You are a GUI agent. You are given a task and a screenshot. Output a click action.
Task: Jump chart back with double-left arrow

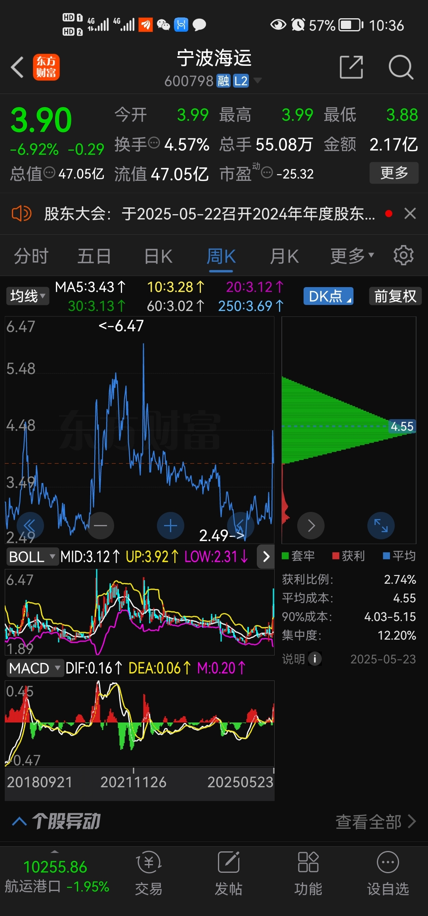point(30,526)
